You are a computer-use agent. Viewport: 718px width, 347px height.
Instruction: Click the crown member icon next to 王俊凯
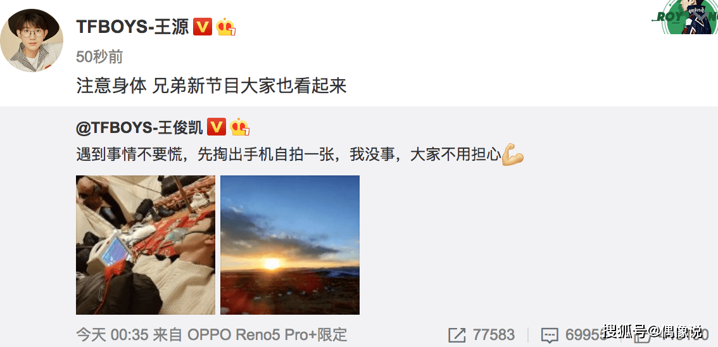coord(240,127)
